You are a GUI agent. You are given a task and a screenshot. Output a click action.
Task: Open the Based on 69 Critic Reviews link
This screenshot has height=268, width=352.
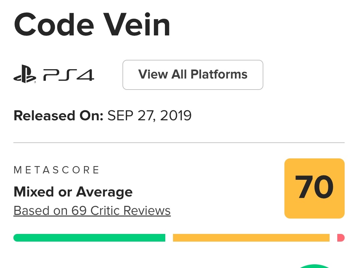tap(92, 211)
